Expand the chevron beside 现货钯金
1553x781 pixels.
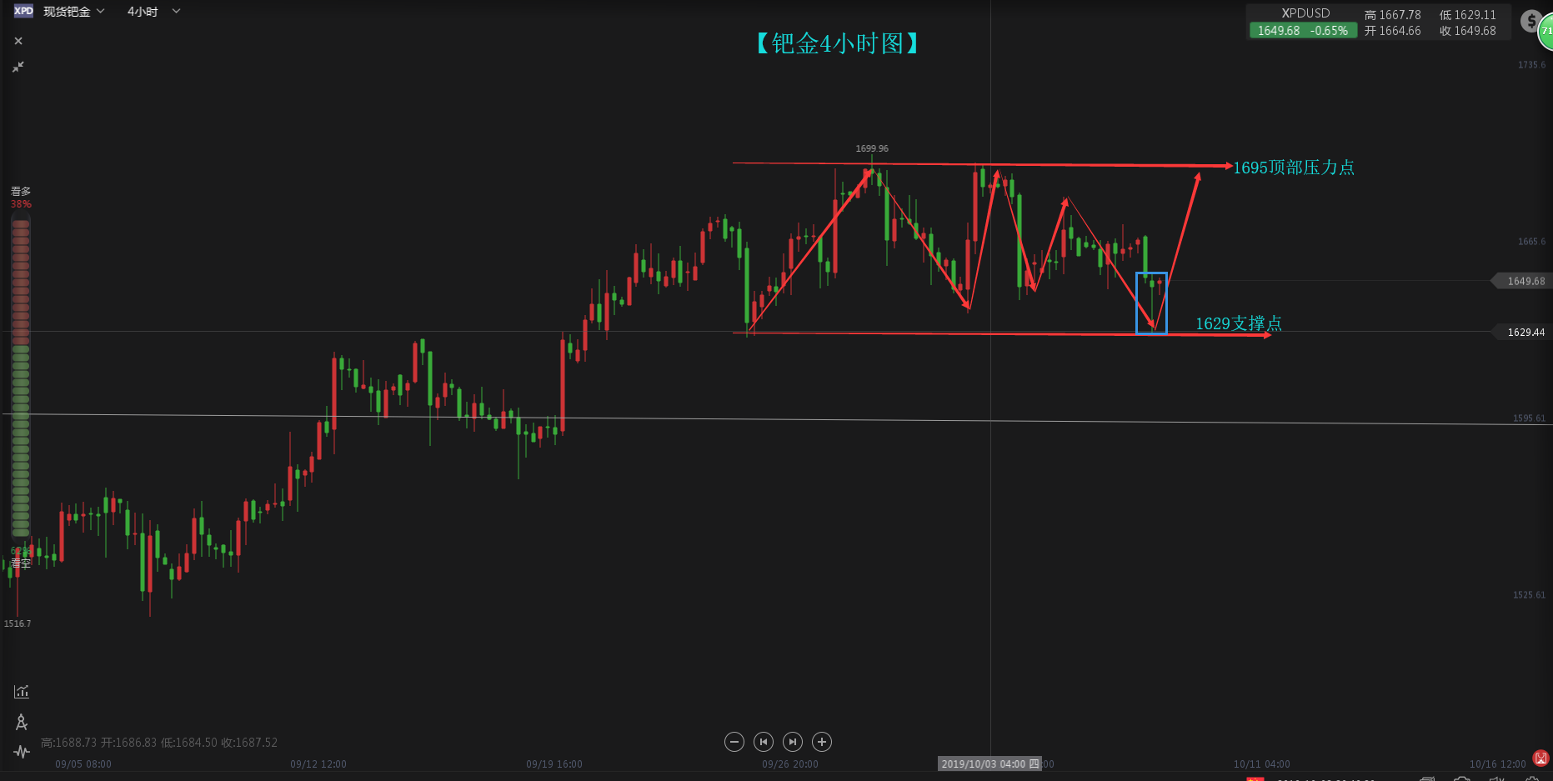101,11
